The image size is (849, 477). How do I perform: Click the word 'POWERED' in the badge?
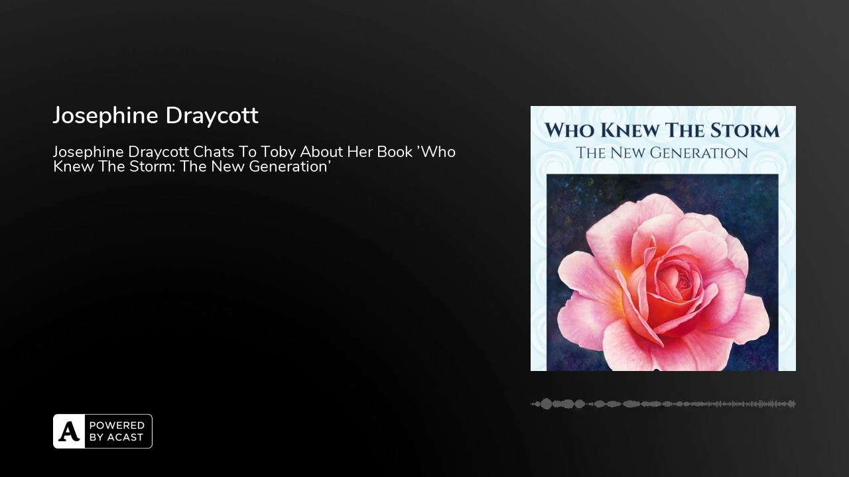click(117, 425)
